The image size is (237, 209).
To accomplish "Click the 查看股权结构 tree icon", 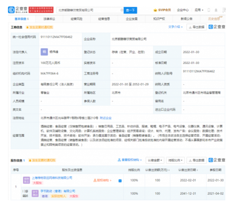I will (x=119, y=160).
